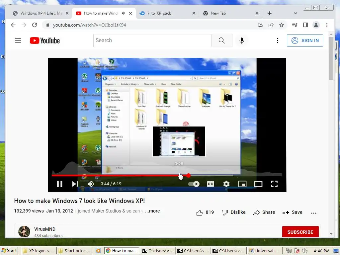Screen dimensions: 340x255
Task: Go back in browser history
Action: [x=13, y=25]
